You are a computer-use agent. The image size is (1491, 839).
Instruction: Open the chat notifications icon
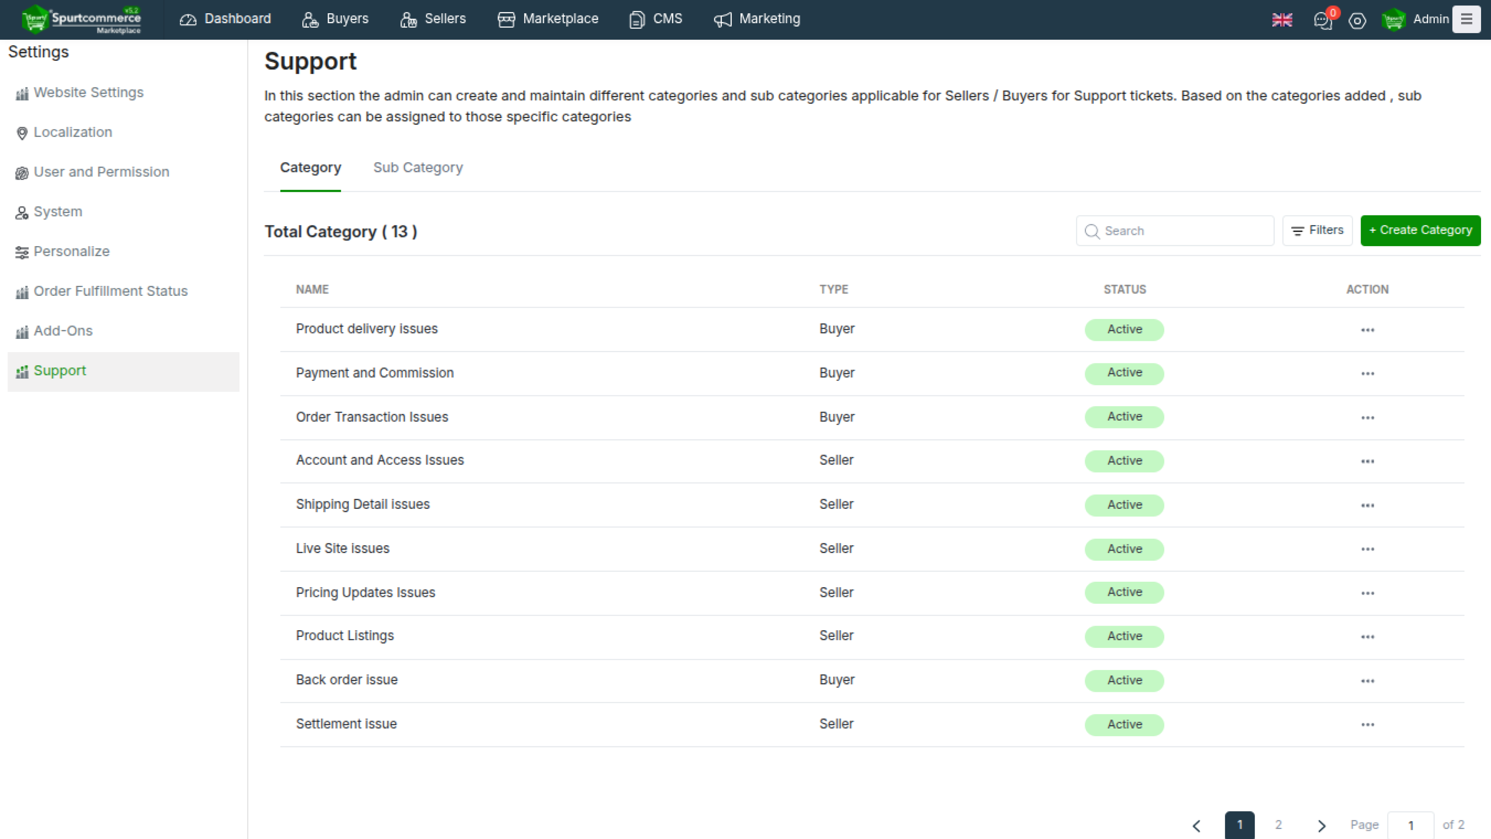point(1323,20)
